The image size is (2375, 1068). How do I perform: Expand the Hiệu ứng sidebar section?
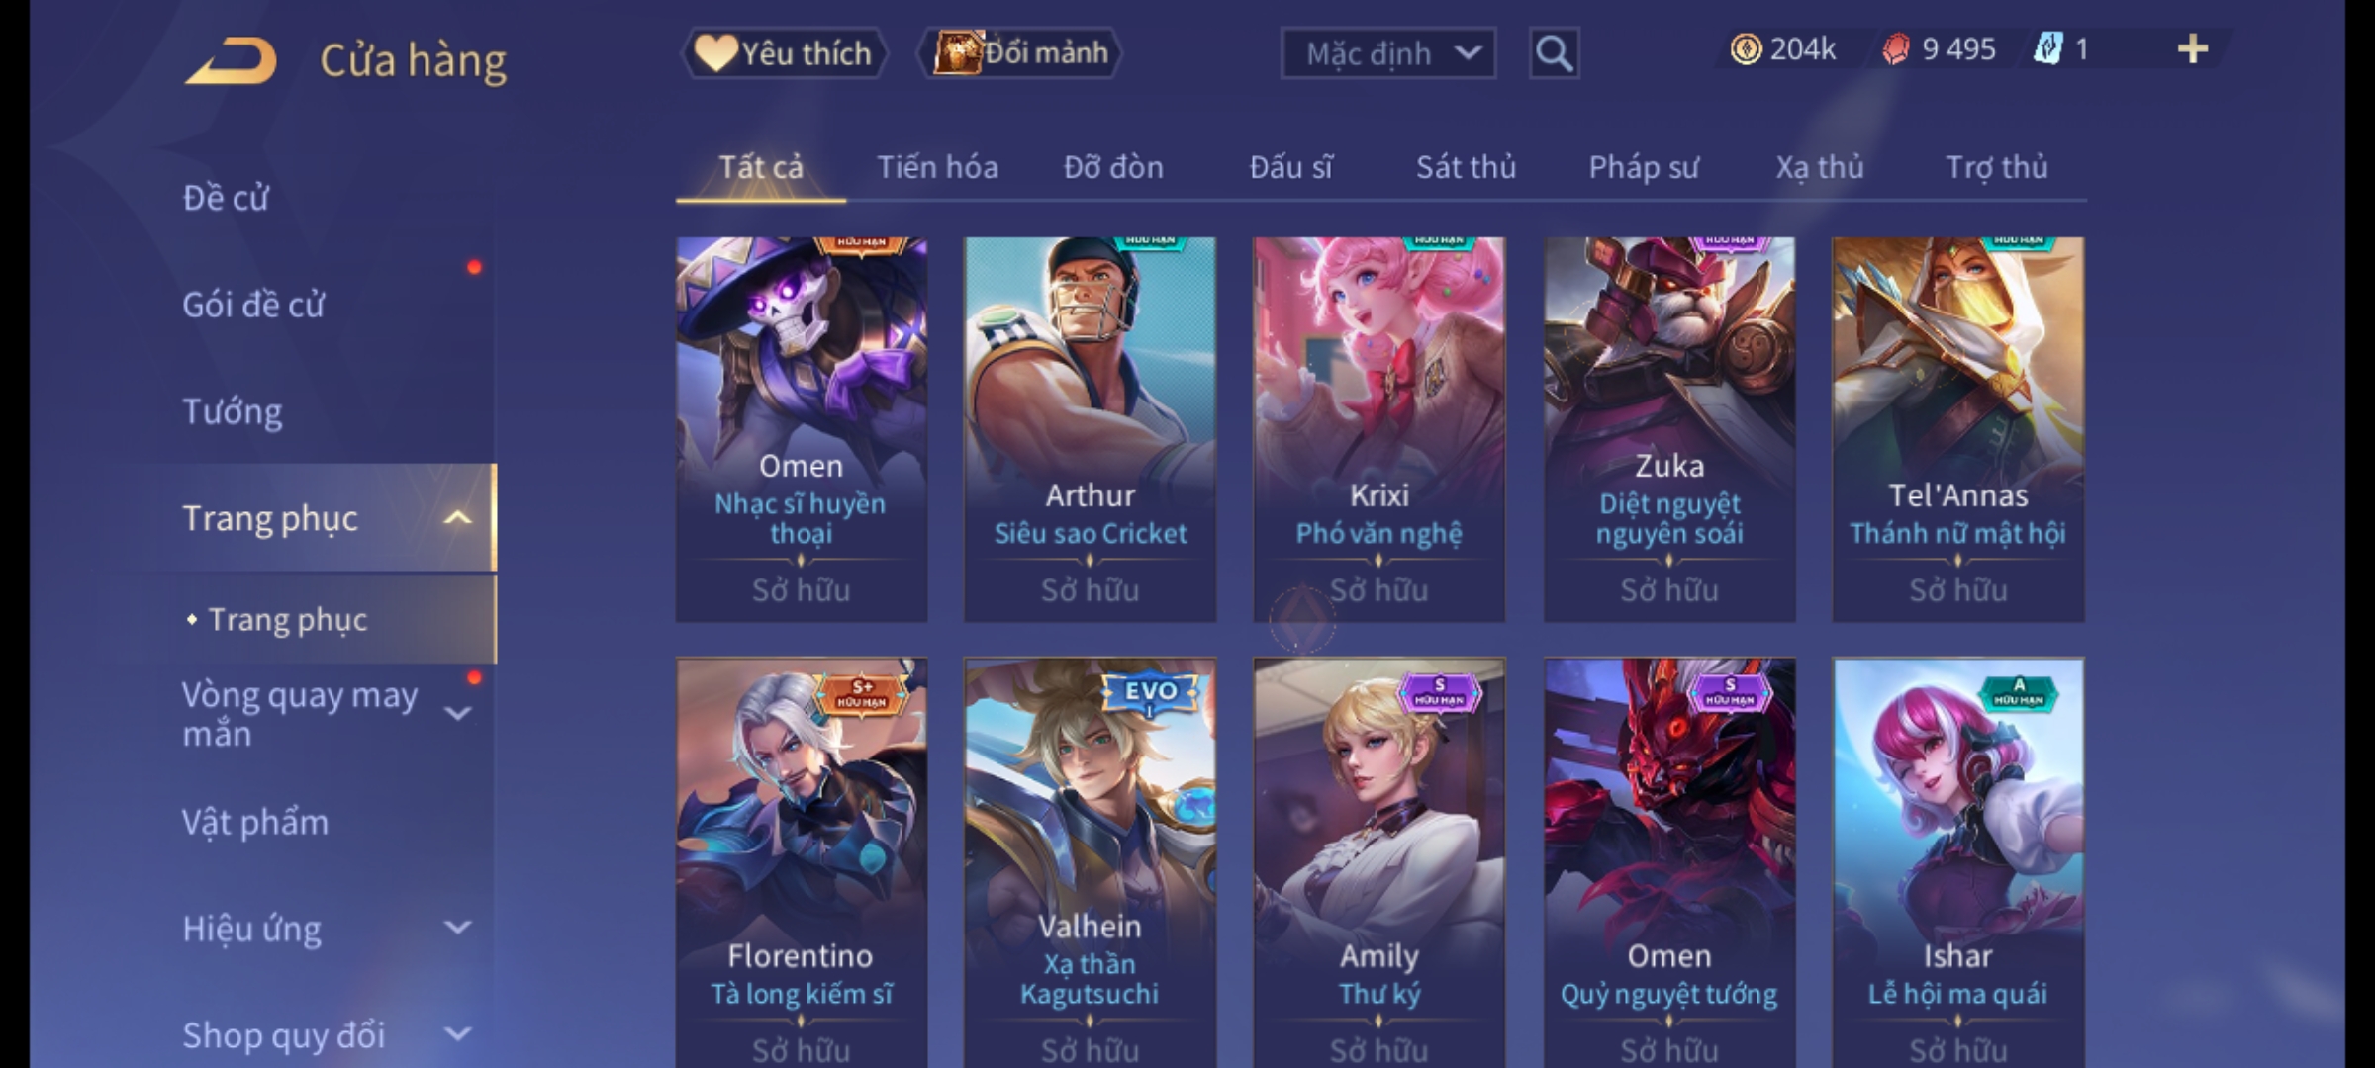pyautogui.click(x=457, y=928)
